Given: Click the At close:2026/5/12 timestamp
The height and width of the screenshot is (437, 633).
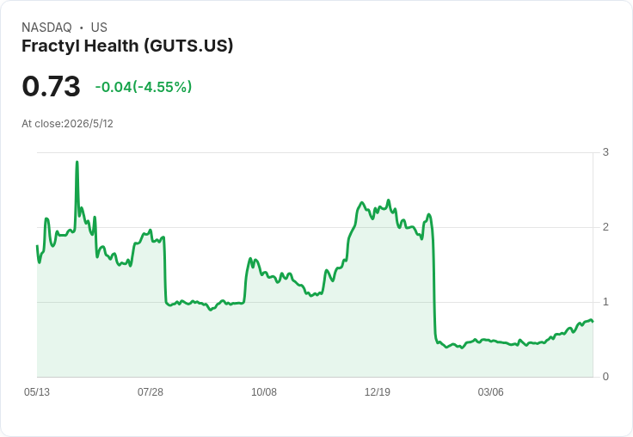Looking at the screenshot, I should coord(67,124).
